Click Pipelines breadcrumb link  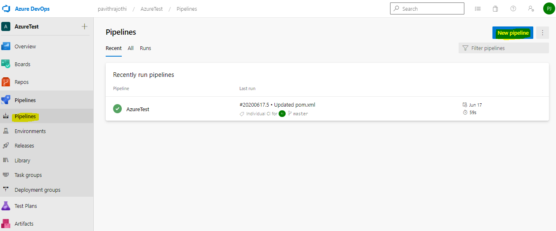187,9
